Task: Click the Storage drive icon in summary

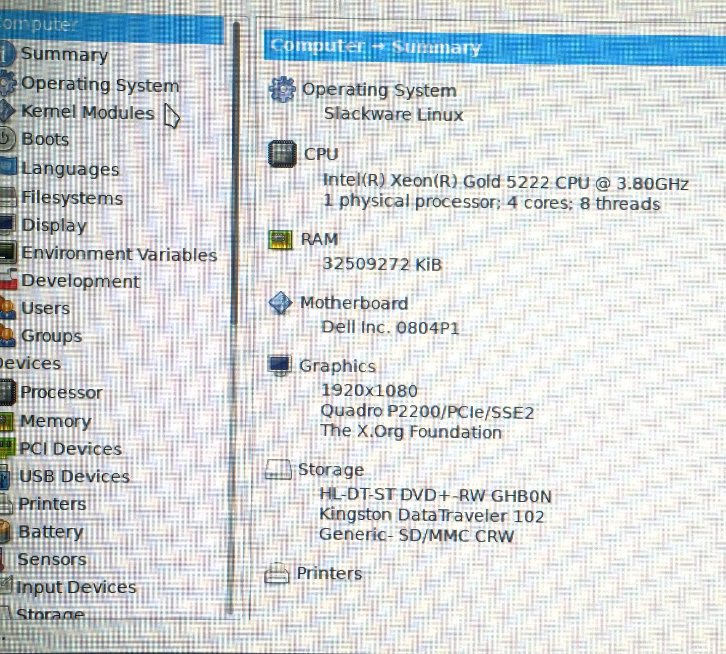Action: coord(278,469)
